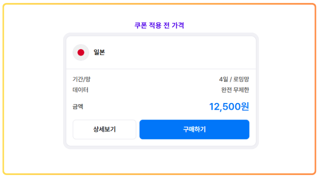
Task: Click the 로밍망 network type text
Action: coord(241,79)
